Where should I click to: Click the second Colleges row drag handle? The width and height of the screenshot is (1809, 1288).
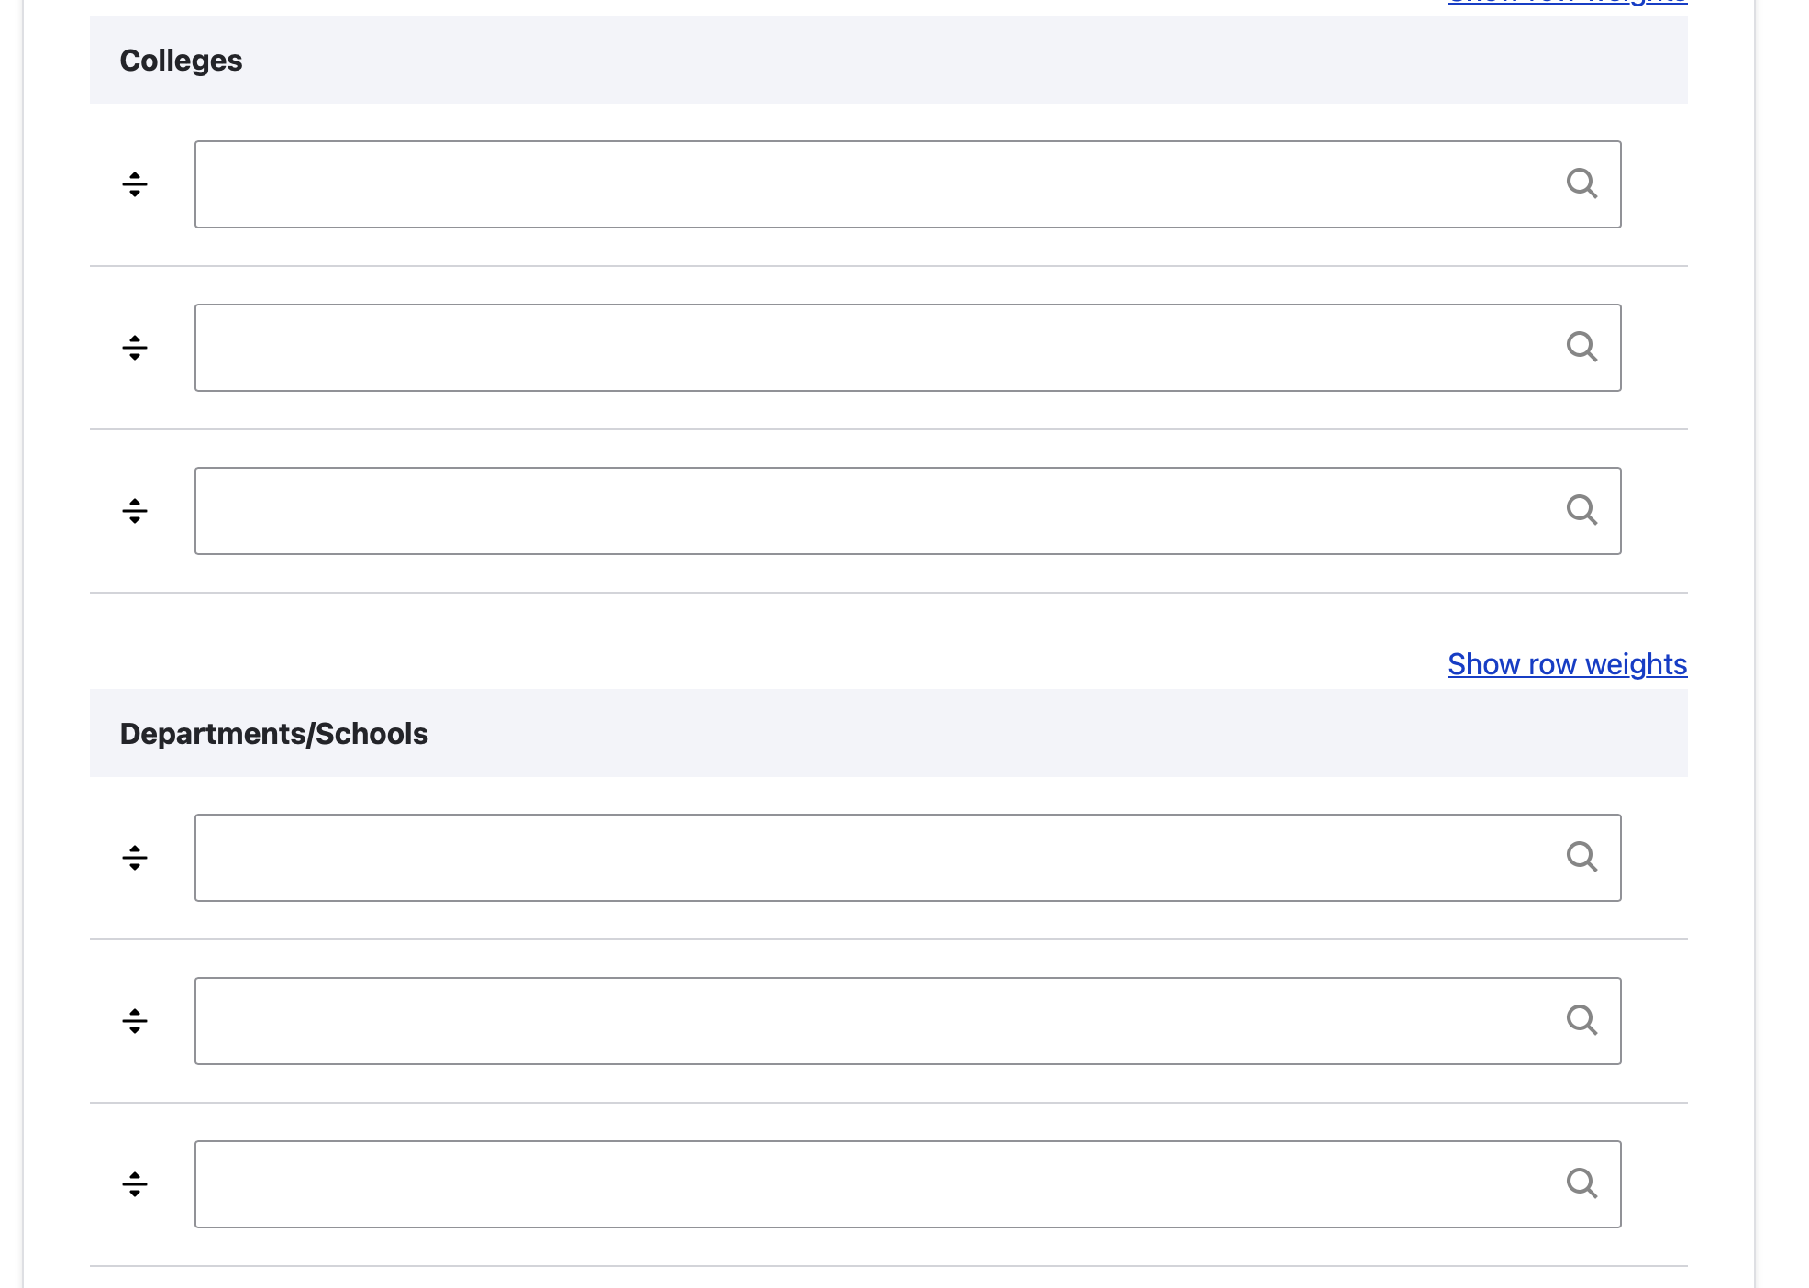tap(135, 348)
